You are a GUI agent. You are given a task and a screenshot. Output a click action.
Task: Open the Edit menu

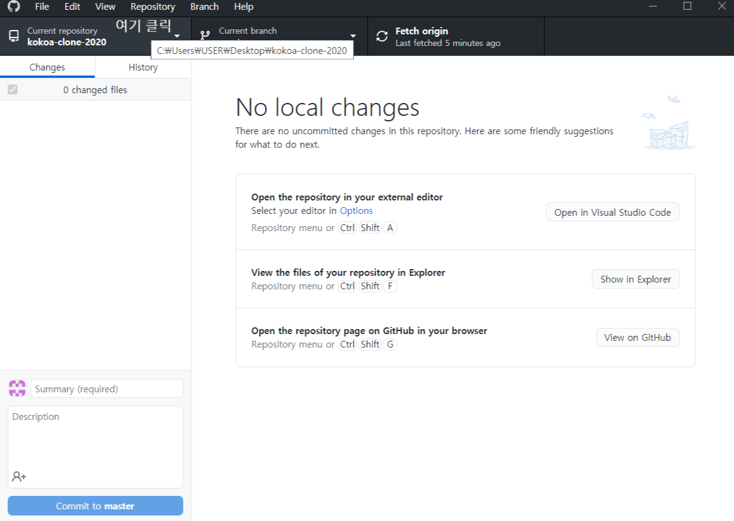coord(72,7)
